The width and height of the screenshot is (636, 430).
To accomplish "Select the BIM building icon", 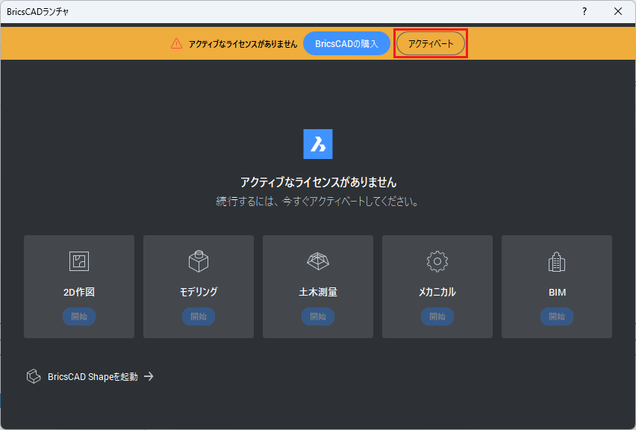I will (x=557, y=261).
